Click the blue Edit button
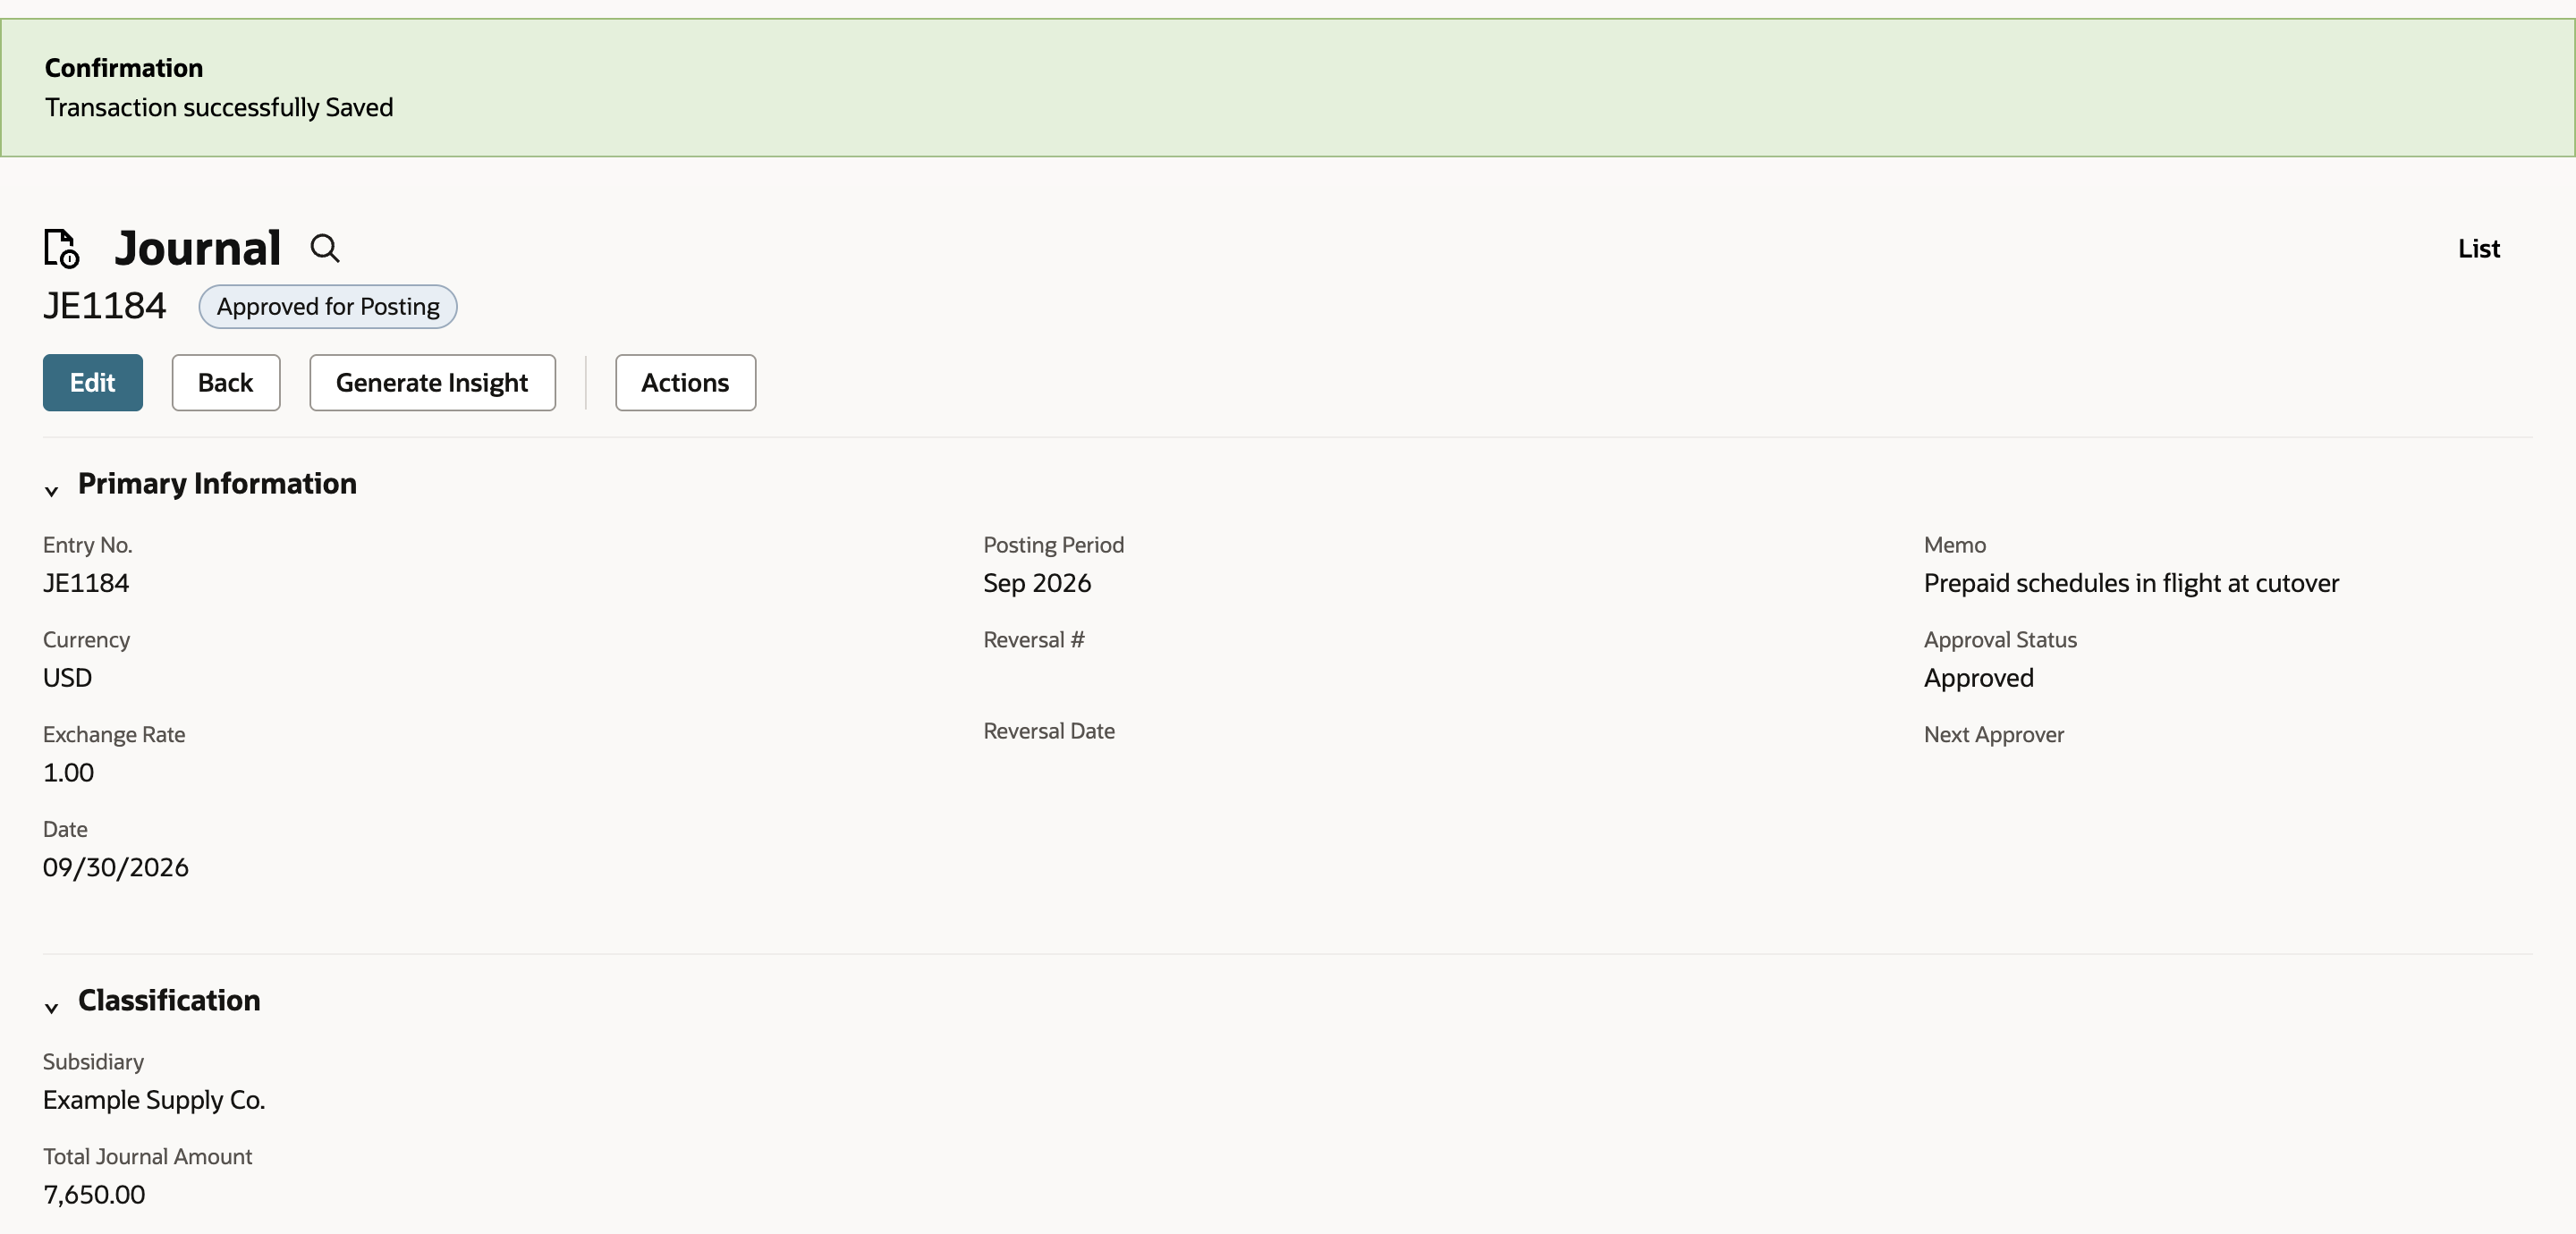2576x1234 pixels. click(93, 382)
